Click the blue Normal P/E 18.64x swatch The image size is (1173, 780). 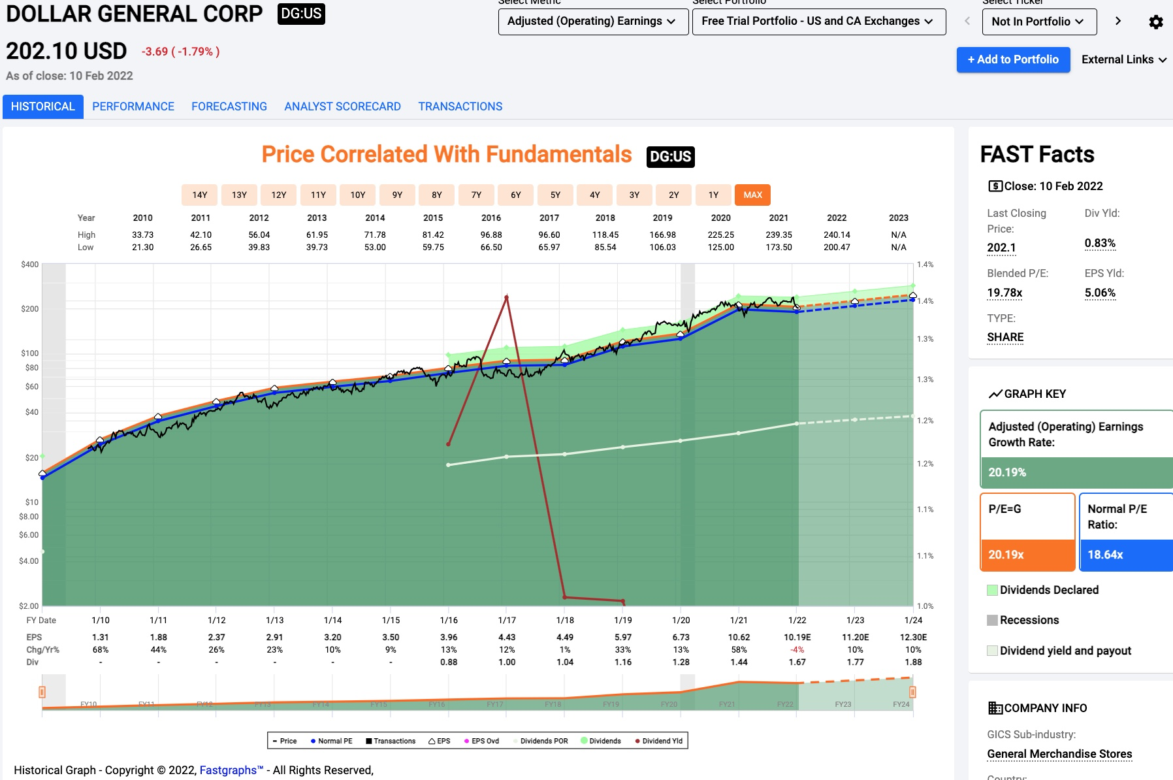(x=1127, y=555)
